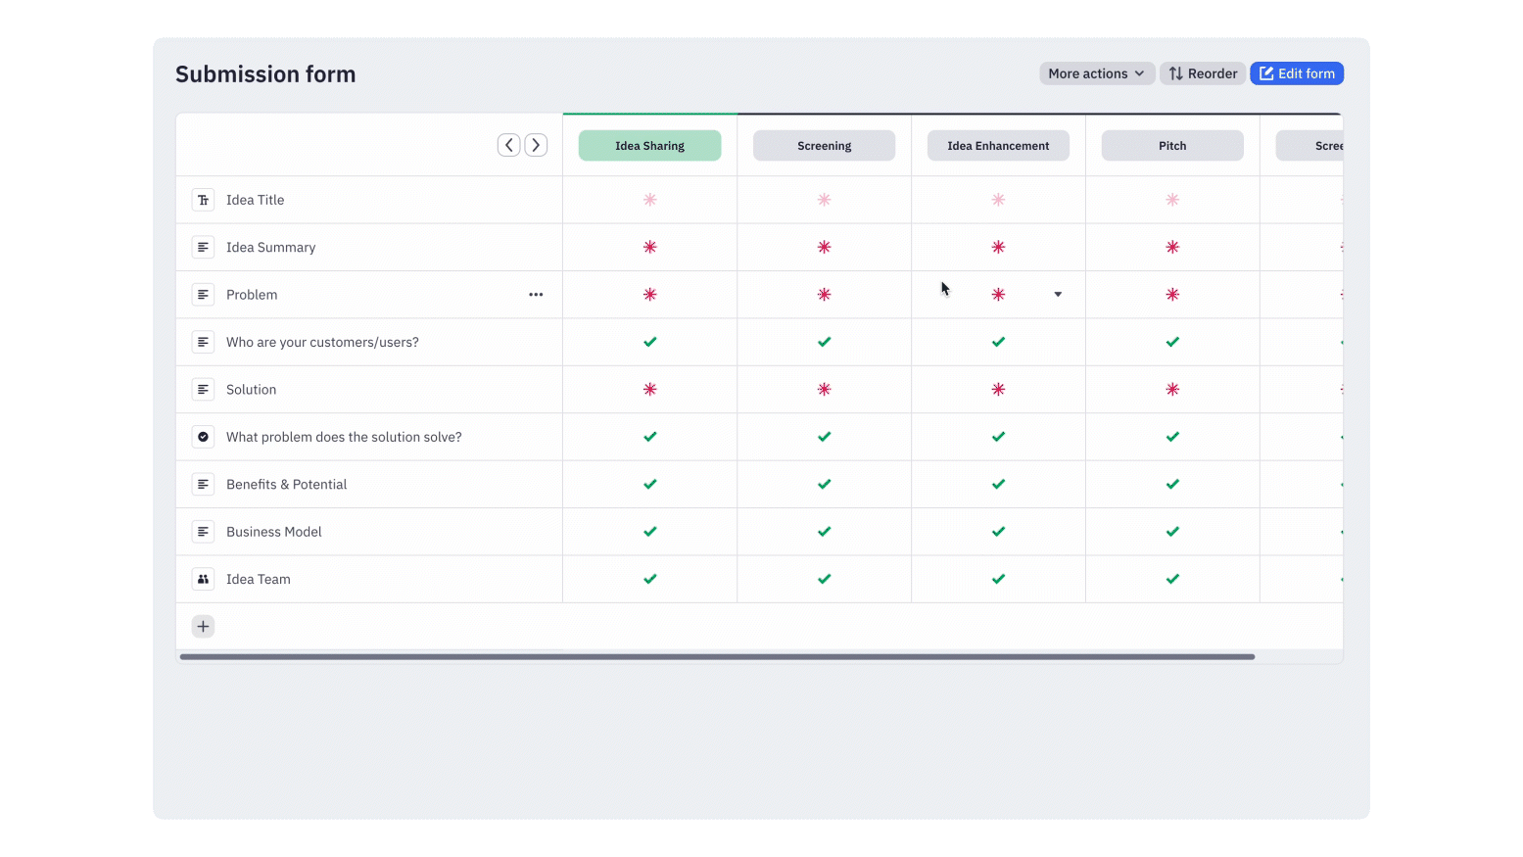Open the More actions dropdown
This screenshot has height=857, width=1523.
click(x=1096, y=72)
